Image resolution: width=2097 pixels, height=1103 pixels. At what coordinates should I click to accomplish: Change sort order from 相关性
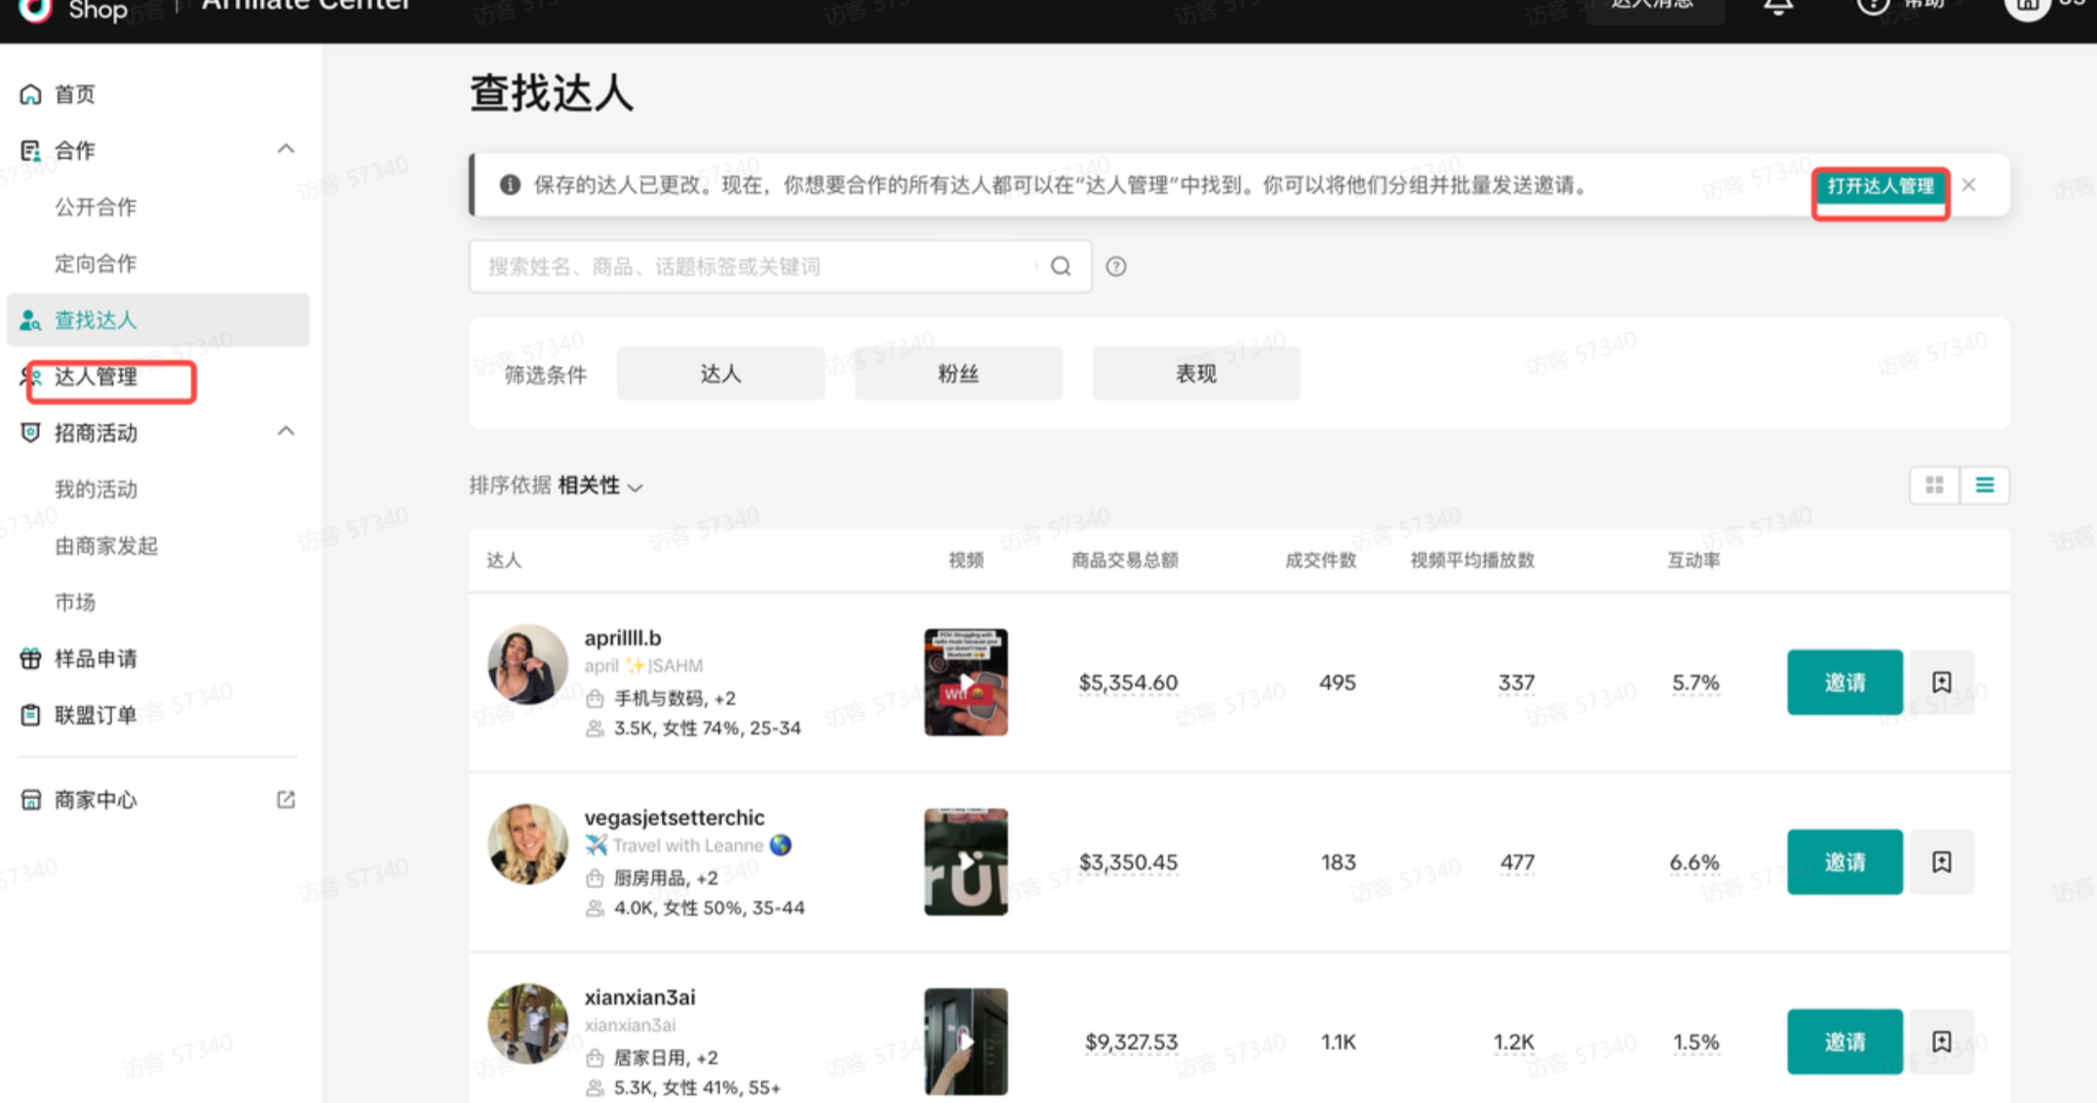point(600,486)
